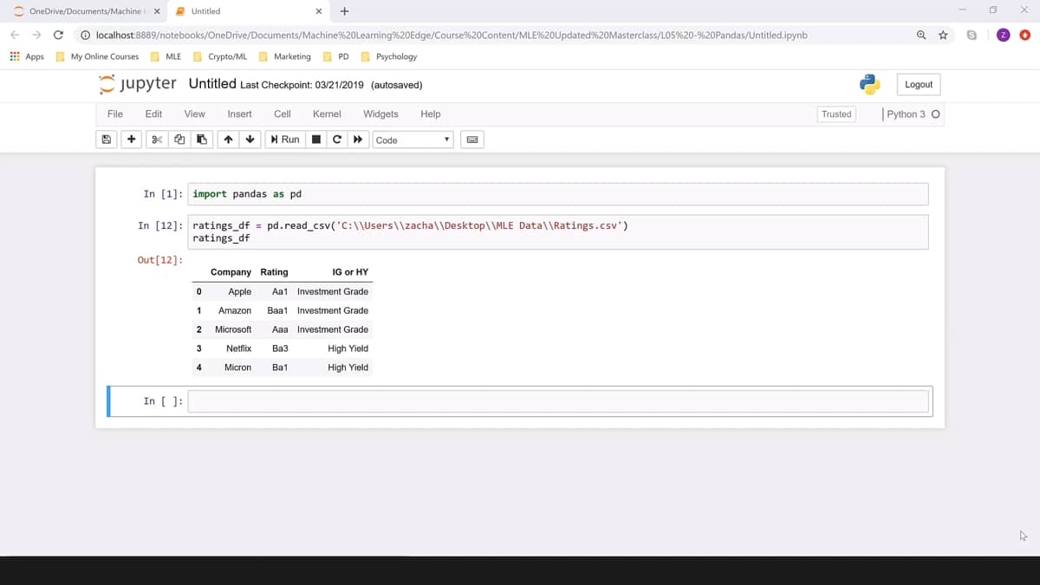This screenshot has height=585, width=1040.
Task: Copy selected cells icon
Action: [179, 140]
